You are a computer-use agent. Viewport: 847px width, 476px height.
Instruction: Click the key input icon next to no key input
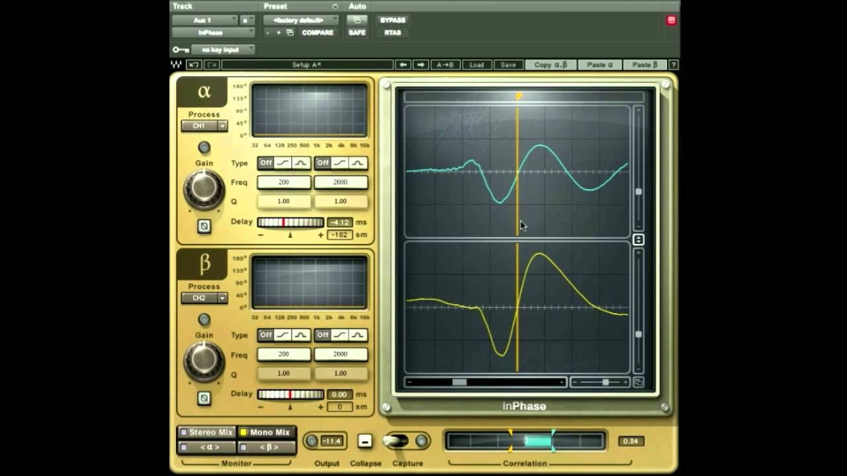pos(179,49)
